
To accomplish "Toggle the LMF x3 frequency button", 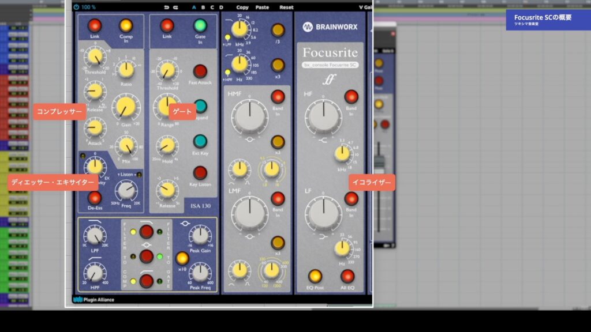I will 278,243.
